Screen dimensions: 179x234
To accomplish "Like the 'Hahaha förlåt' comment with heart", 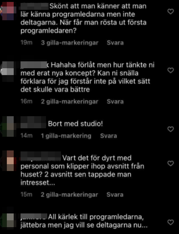I will (171, 70).
